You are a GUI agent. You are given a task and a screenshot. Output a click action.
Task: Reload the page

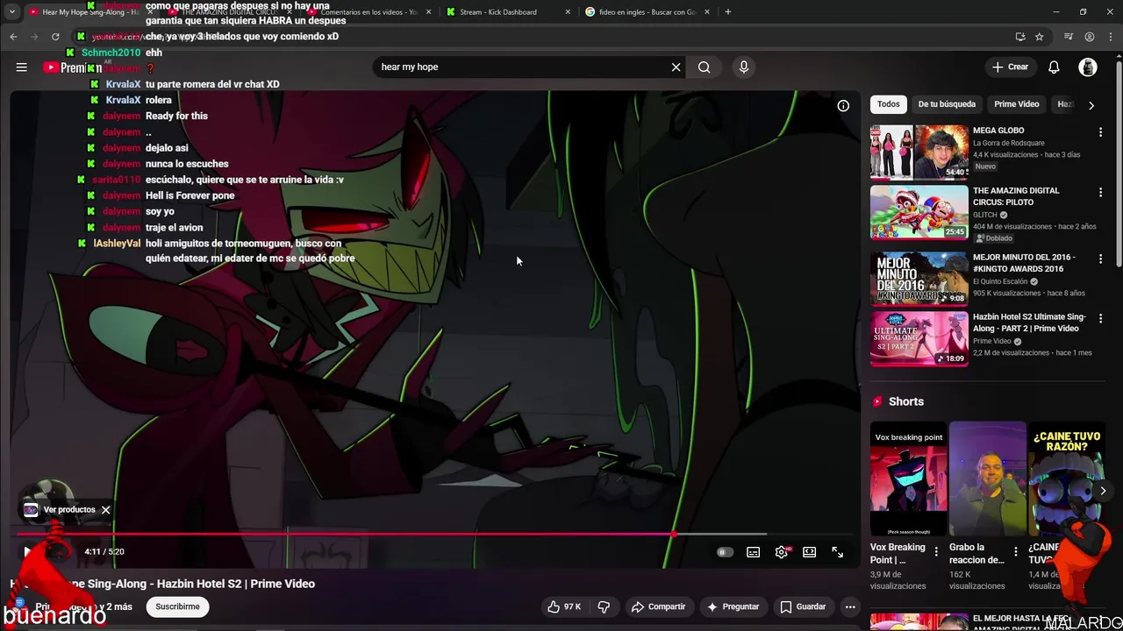coord(55,37)
